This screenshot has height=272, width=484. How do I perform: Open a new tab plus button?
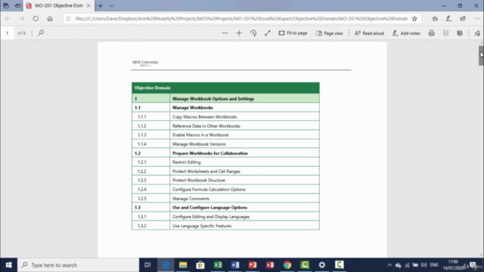tap(101, 5)
